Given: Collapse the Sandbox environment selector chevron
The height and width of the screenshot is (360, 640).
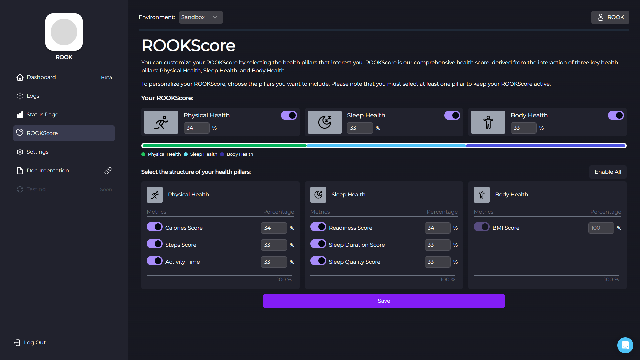Looking at the screenshot, I should 215,17.
